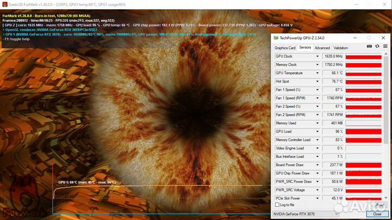The height and width of the screenshot is (220, 392).
Task: Open the Advanced tab
Action: [x=322, y=48]
